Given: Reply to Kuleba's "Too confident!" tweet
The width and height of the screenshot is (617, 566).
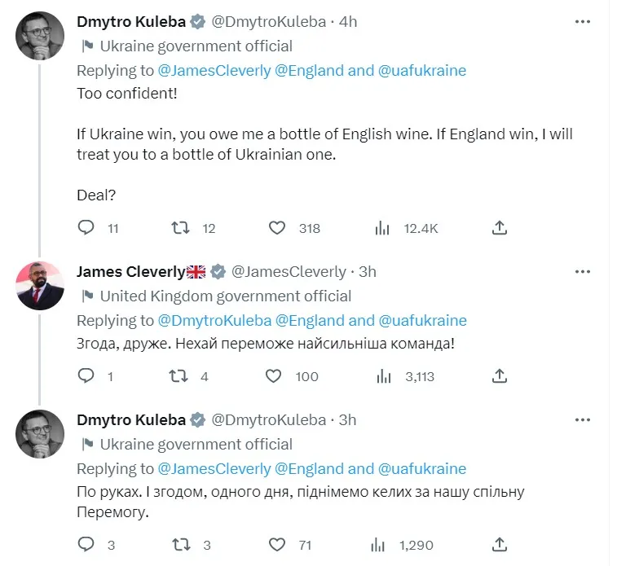Looking at the screenshot, I should (x=86, y=228).
